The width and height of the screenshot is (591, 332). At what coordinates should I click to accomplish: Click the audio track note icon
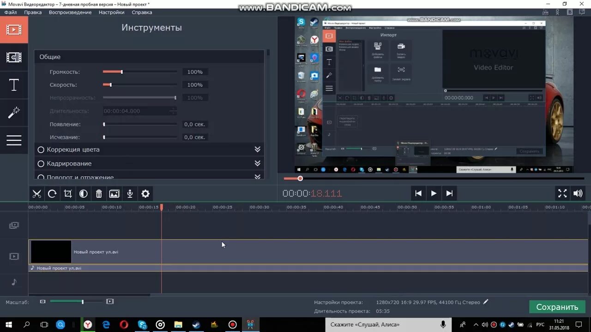click(x=14, y=282)
